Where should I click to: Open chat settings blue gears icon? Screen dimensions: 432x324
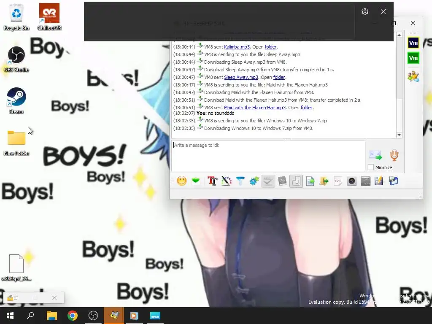tap(254, 181)
